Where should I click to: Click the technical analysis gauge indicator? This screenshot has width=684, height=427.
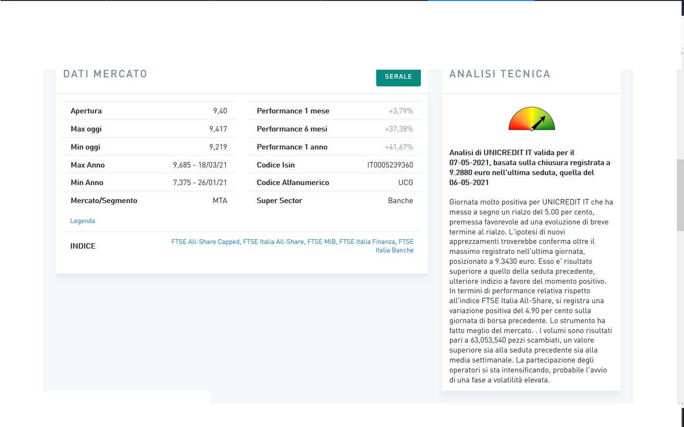pos(532,119)
